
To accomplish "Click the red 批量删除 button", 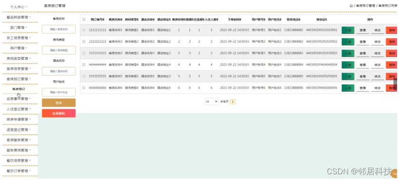I will 59,114.
